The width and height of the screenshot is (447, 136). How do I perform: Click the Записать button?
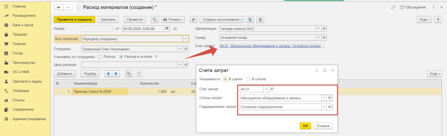click(108, 20)
